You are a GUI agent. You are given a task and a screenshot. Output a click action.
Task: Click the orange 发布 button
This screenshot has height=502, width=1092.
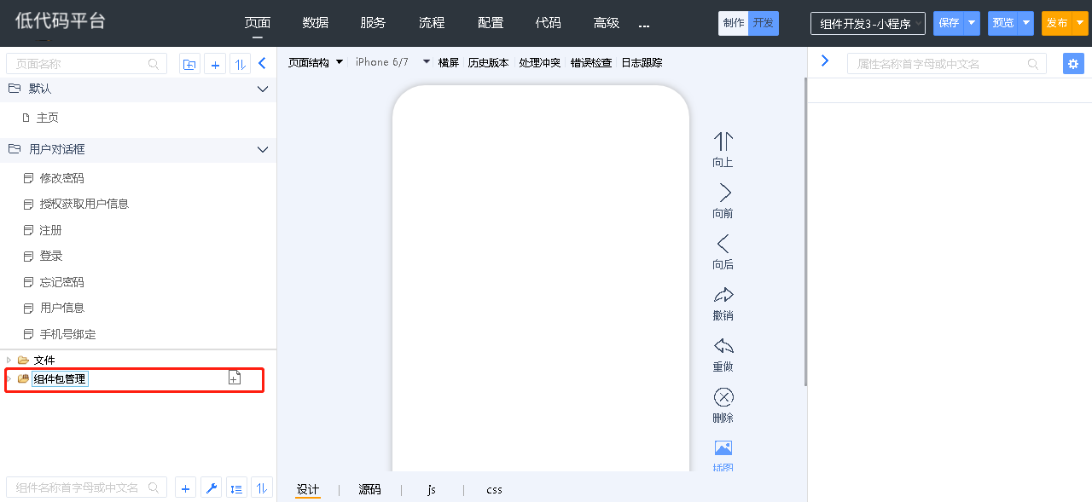[x=1056, y=23]
